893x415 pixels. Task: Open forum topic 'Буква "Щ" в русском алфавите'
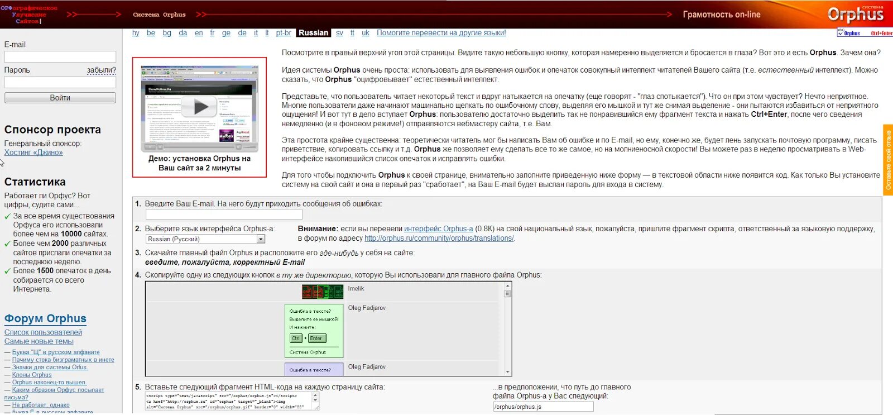(x=56, y=352)
